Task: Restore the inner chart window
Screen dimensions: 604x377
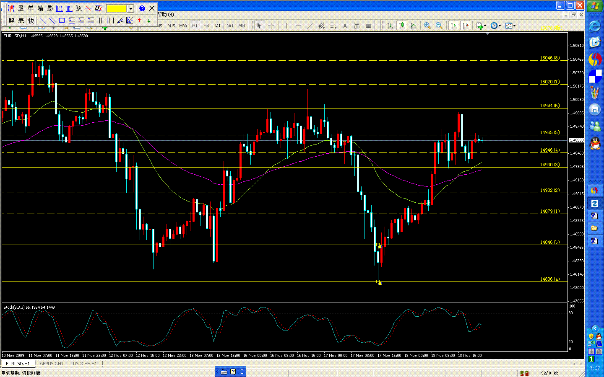Action: 573,15
